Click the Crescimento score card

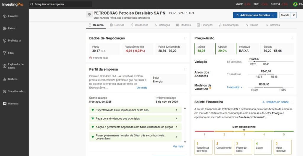[223, 147]
